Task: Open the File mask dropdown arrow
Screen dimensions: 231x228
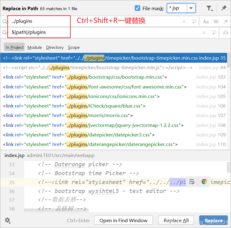Action: coord(191,8)
